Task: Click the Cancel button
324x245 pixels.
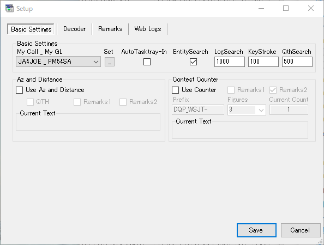Action: 301,230
